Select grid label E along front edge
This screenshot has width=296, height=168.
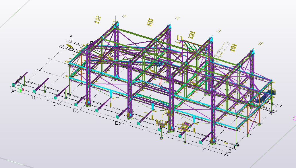(x=116, y=123)
